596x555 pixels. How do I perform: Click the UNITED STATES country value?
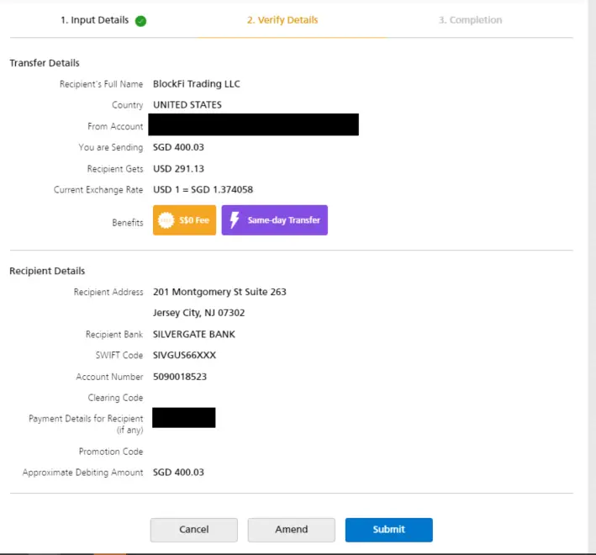pyautogui.click(x=187, y=105)
